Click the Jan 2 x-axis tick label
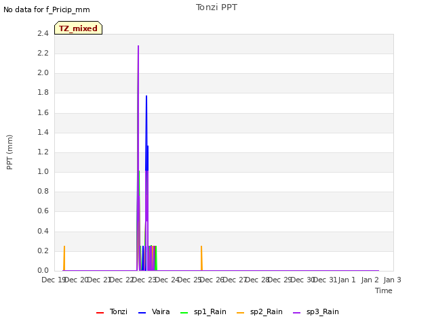434x325 pixels. pos(370,280)
